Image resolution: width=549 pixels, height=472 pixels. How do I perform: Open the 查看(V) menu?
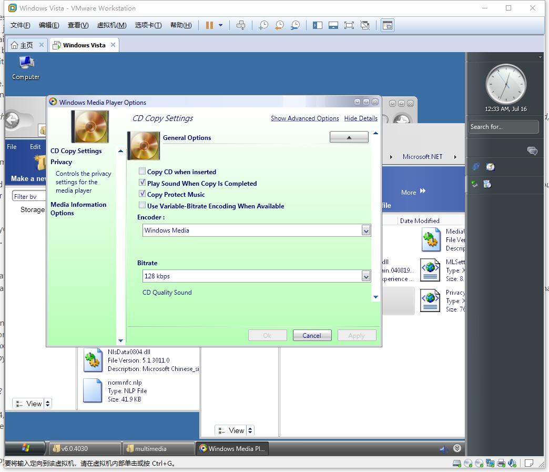[x=78, y=25]
